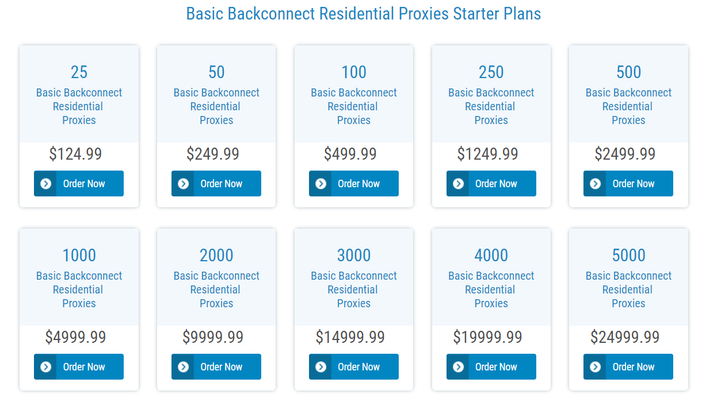Screen dimensions: 702x402
Task: Click arrow icon on $4999.99 plan button
Action: pyautogui.click(x=46, y=367)
